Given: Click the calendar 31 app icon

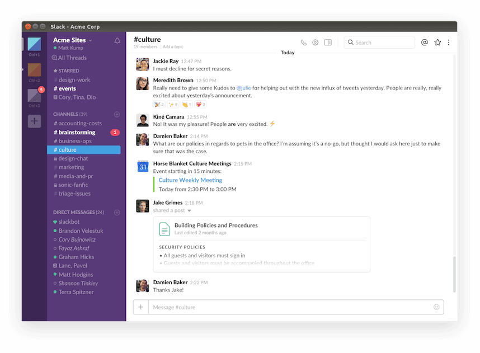Looking at the screenshot, I should (143, 166).
